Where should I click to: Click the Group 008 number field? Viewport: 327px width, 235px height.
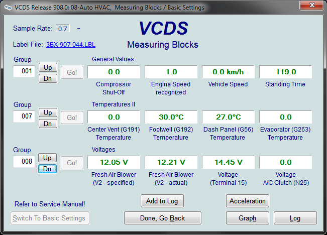(24, 161)
